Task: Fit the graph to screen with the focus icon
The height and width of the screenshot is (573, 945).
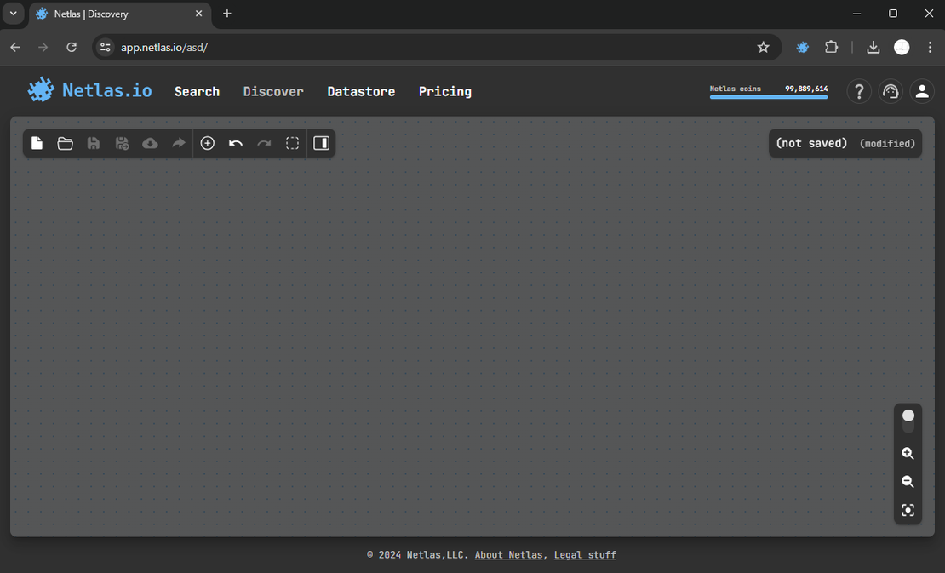Action: pos(908,510)
